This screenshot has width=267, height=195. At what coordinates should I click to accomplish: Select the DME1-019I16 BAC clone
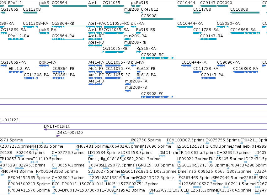[x=156, y=130]
